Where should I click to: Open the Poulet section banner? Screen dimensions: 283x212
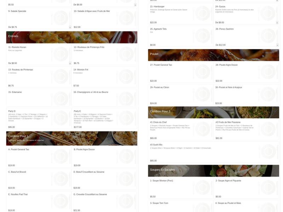click(x=214, y=55)
